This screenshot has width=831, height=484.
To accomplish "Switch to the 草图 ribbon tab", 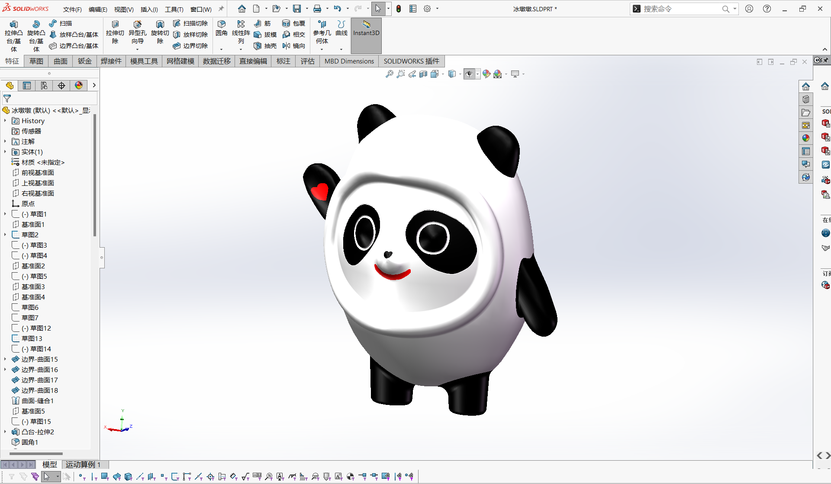I will coord(36,61).
